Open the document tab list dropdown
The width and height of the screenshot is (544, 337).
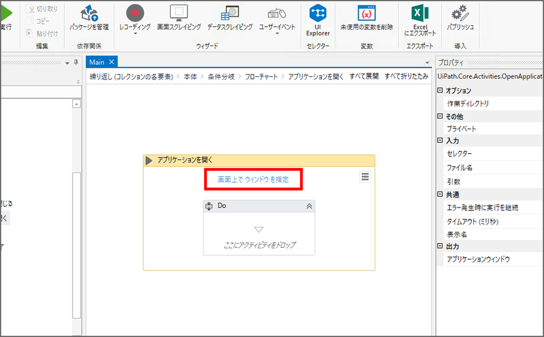pyautogui.click(x=427, y=63)
